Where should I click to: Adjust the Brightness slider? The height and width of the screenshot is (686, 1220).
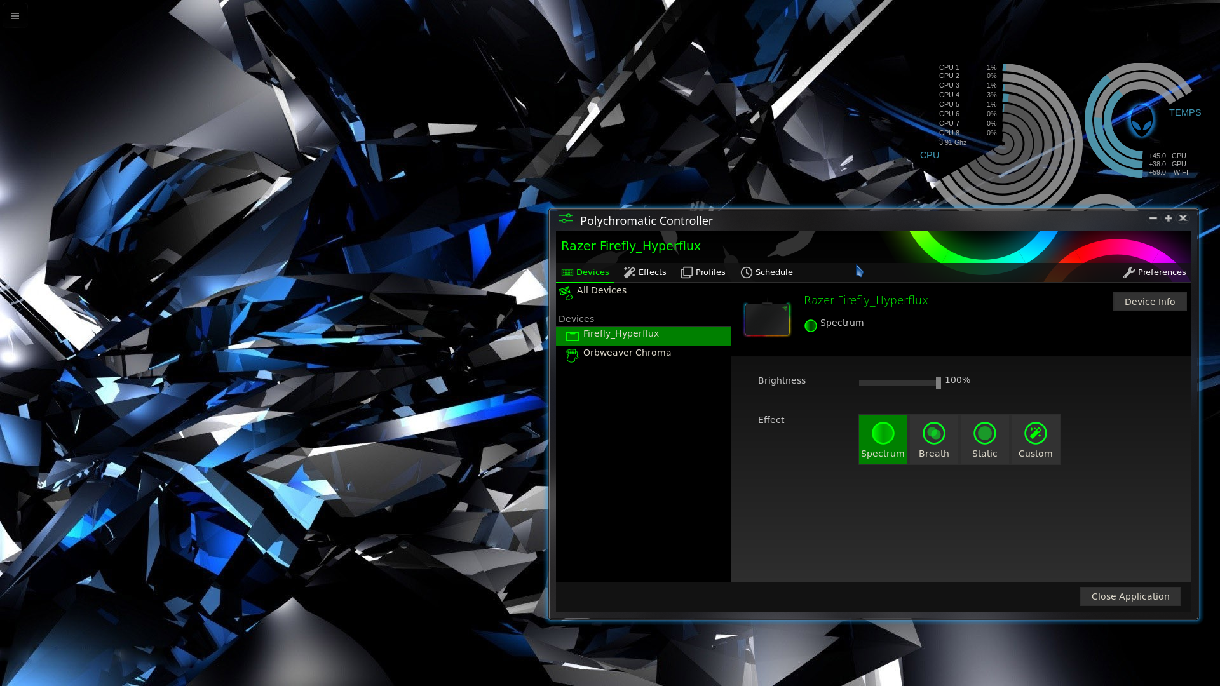pyautogui.click(x=938, y=382)
